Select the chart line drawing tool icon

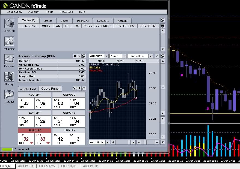(x=157, y=56)
